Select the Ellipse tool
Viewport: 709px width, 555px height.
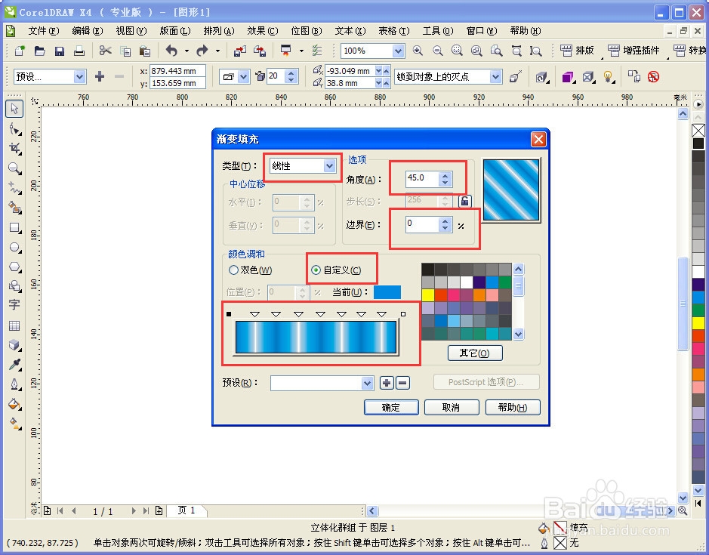pos(14,248)
